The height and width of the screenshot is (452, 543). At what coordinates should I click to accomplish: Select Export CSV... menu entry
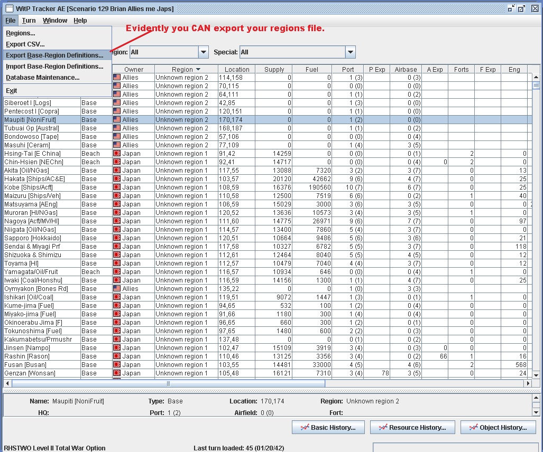tap(58, 44)
